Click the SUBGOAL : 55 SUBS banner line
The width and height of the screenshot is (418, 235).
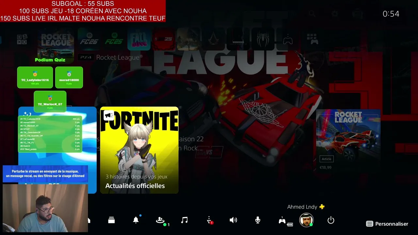pyautogui.click(x=83, y=4)
